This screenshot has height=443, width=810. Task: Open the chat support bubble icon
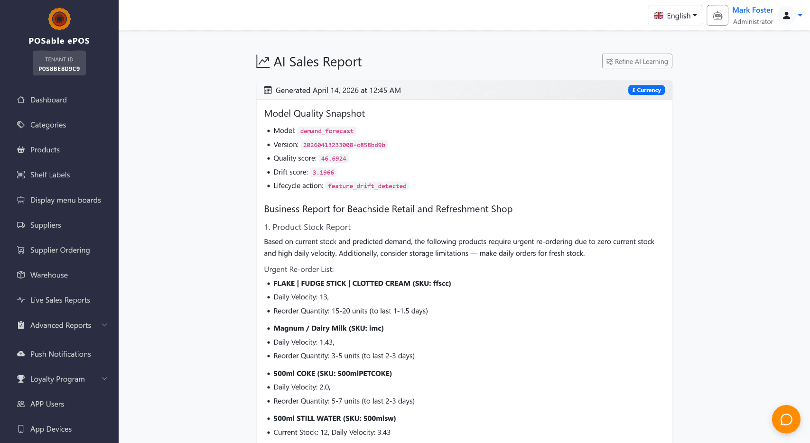point(786,419)
